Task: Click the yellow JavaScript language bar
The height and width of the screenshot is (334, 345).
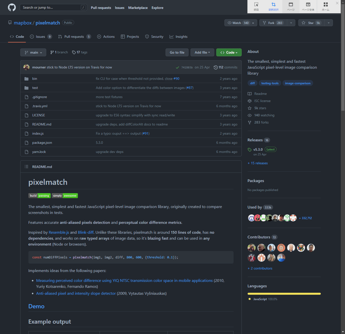Action: [x=284, y=294]
